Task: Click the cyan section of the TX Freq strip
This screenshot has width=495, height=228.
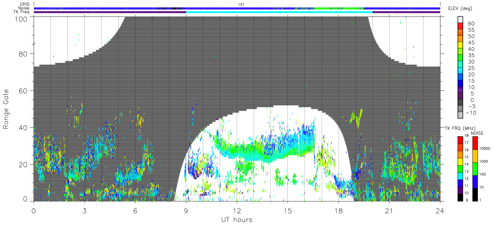Action: pyautogui.click(x=279, y=12)
